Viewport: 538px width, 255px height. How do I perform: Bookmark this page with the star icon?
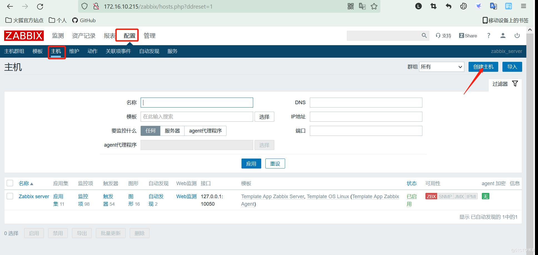pos(374,6)
